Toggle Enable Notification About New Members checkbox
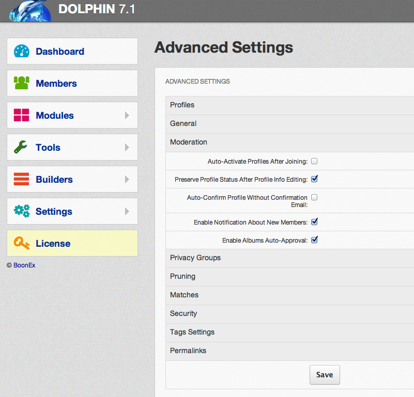This screenshot has height=397, width=414. click(314, 222)
